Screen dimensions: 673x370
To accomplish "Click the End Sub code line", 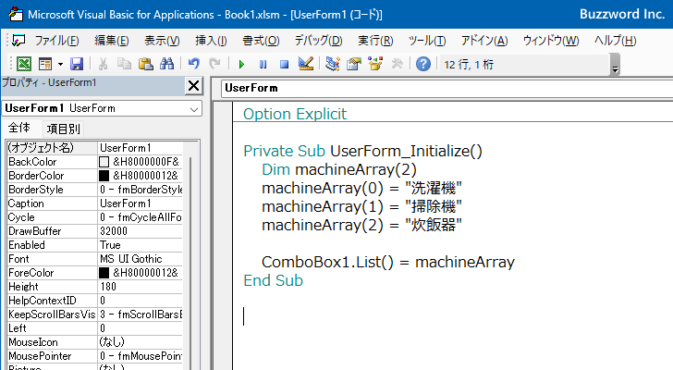I will (273, 280).
